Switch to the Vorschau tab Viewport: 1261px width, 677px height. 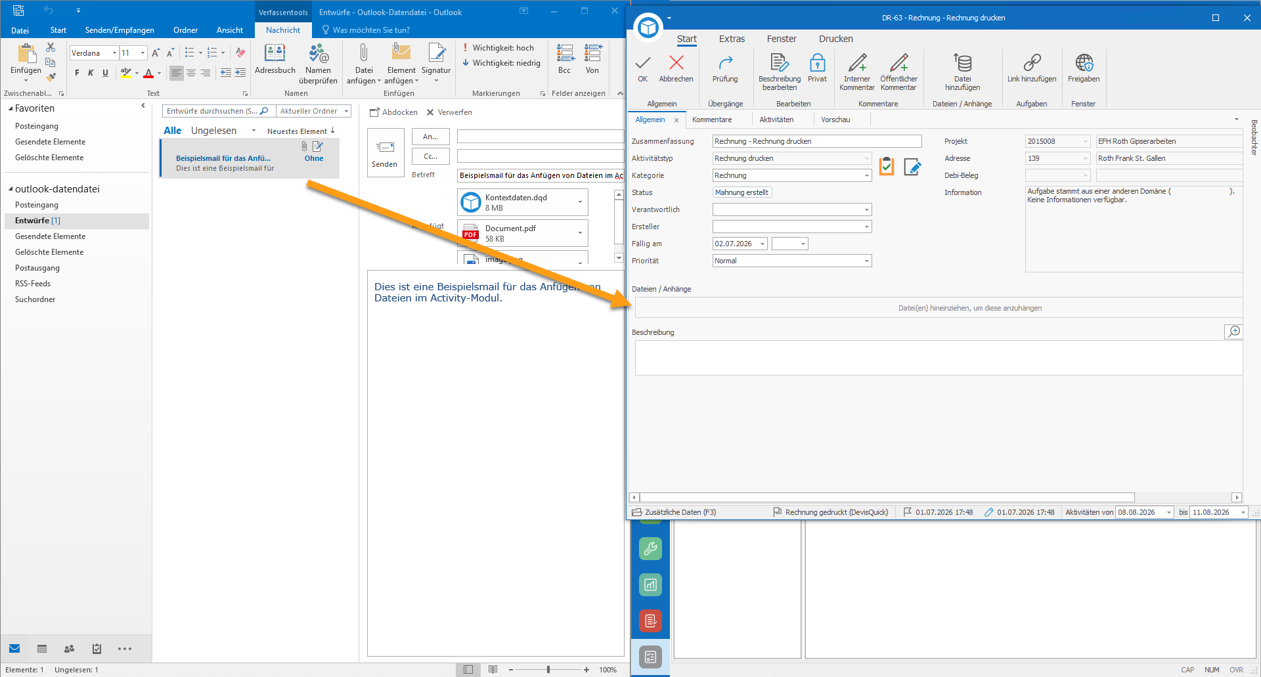tap(835, 120)
